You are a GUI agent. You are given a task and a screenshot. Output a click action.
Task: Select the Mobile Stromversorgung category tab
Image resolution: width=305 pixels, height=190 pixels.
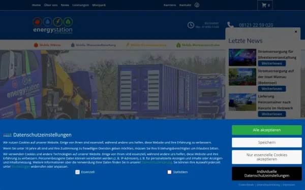[146, 45]
